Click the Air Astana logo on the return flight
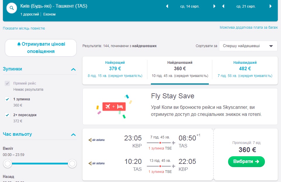The width and height of the screenshot is (281, 182). point(96,163)
